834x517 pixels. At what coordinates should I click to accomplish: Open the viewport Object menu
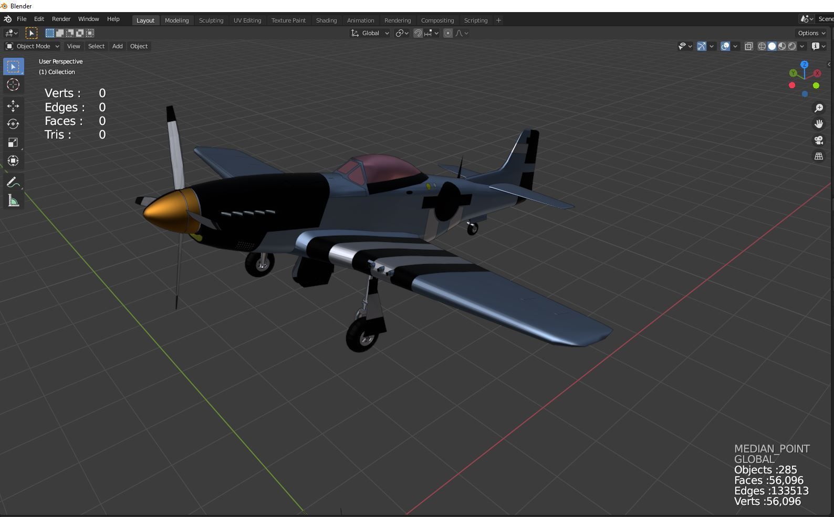[139, 46]
